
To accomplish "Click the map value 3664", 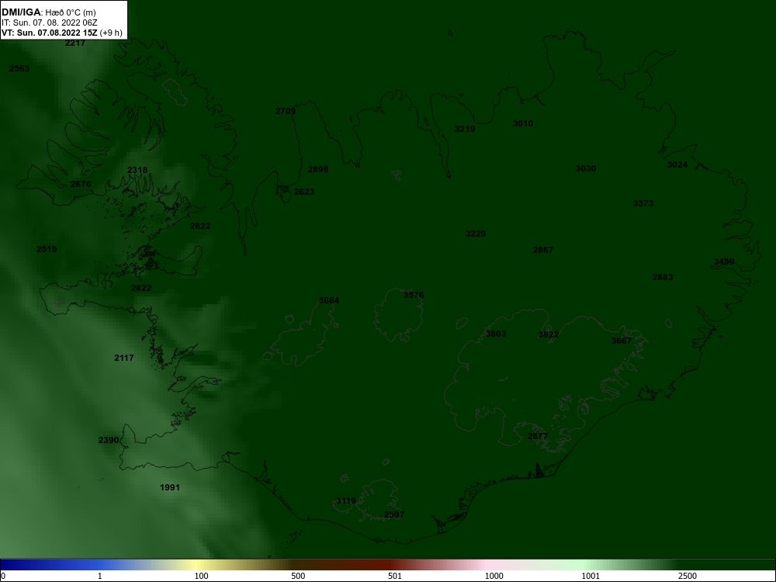I will click(x=329, y=300).
